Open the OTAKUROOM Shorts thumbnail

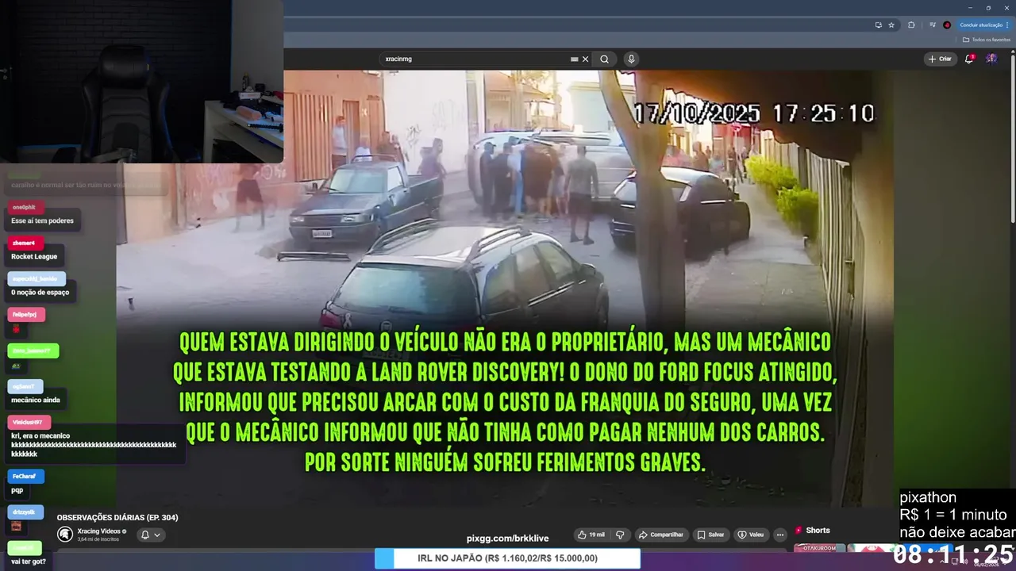point(819,548)
